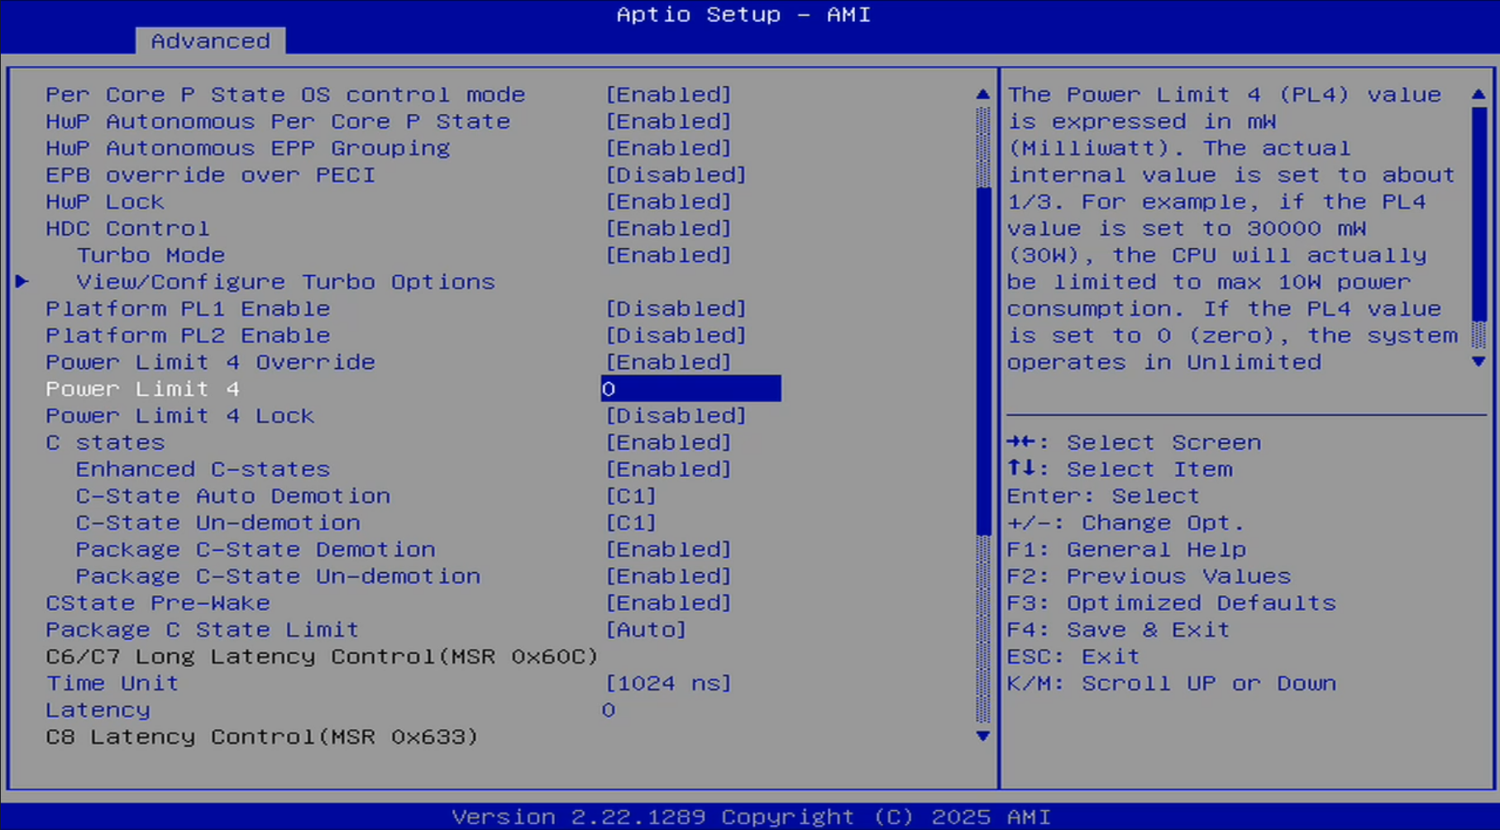
Task: Click the Power Limit 4 Lock label
Action: [x=179, y=416]
